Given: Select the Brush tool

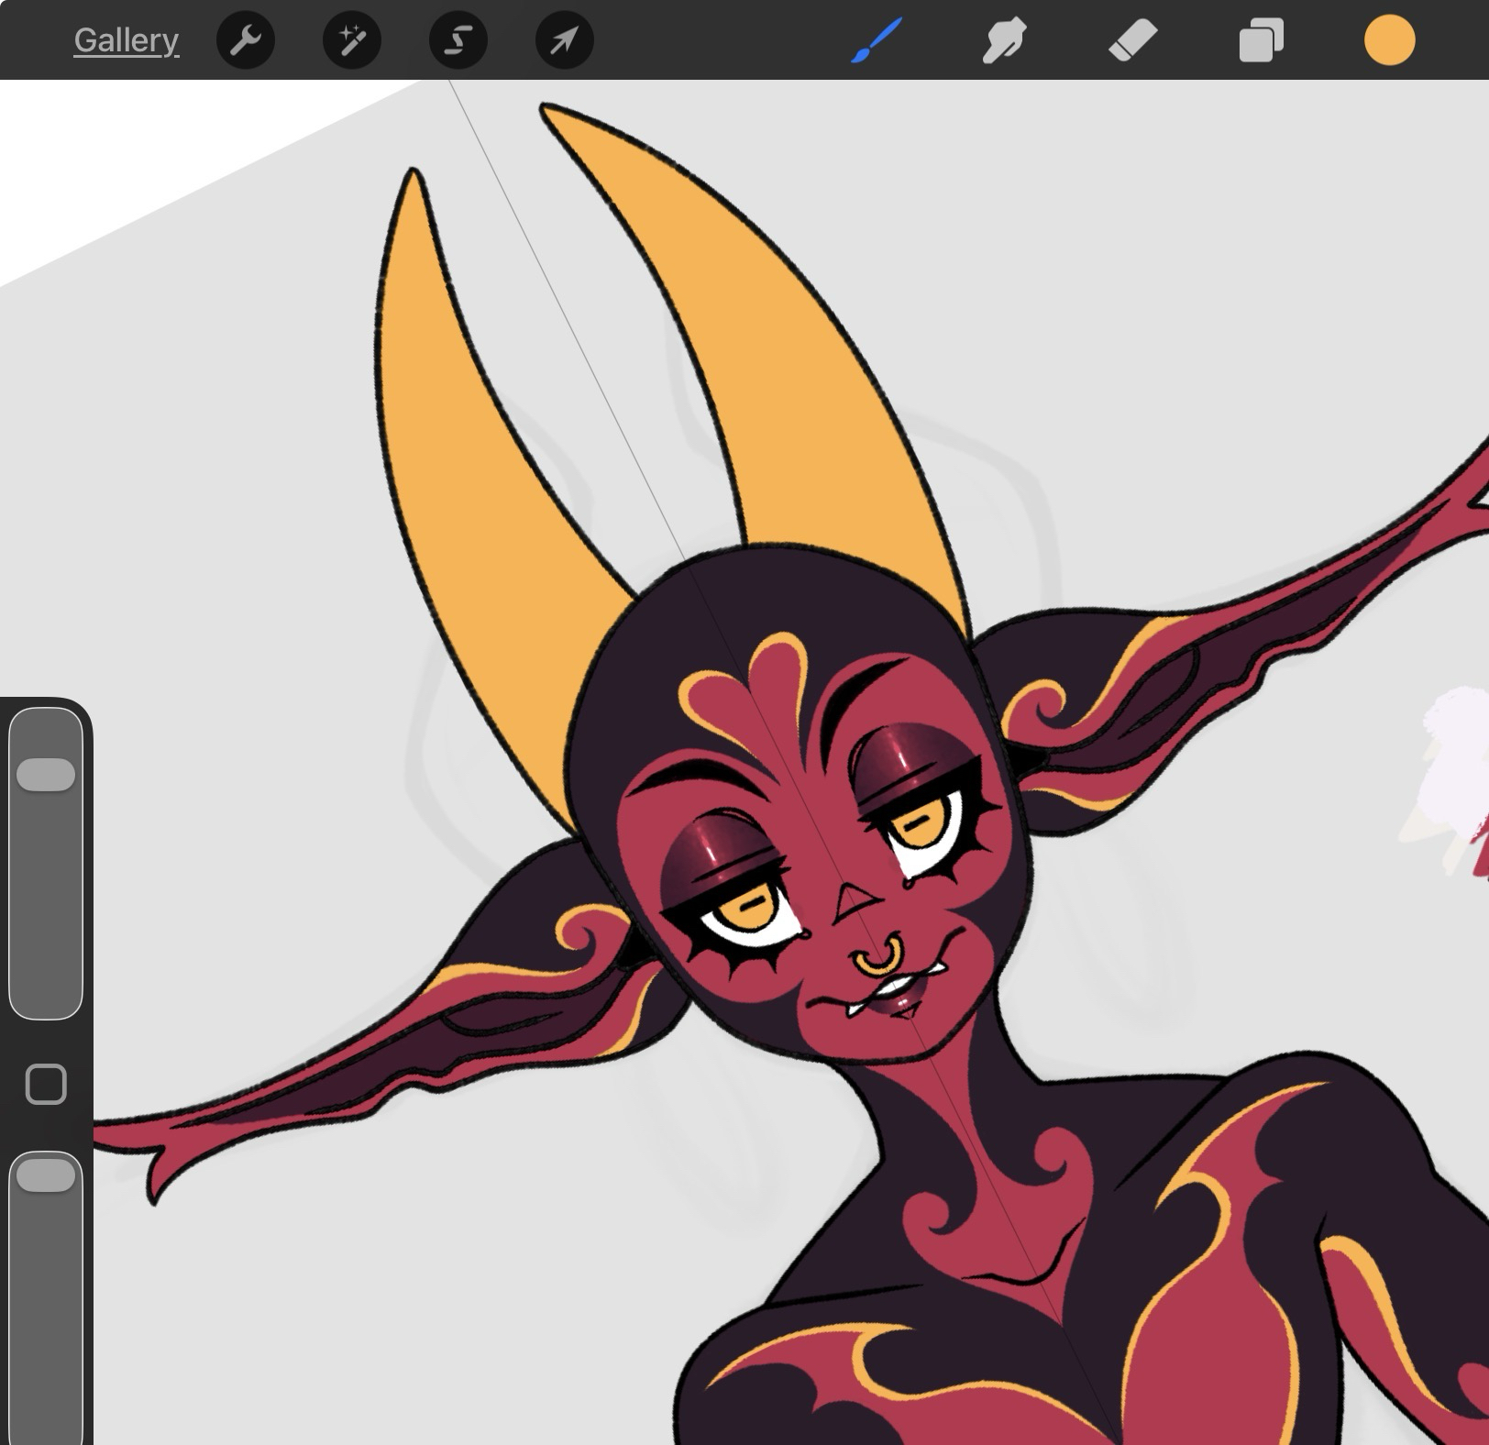Looking at the screenshot, I should pos(877,40).
